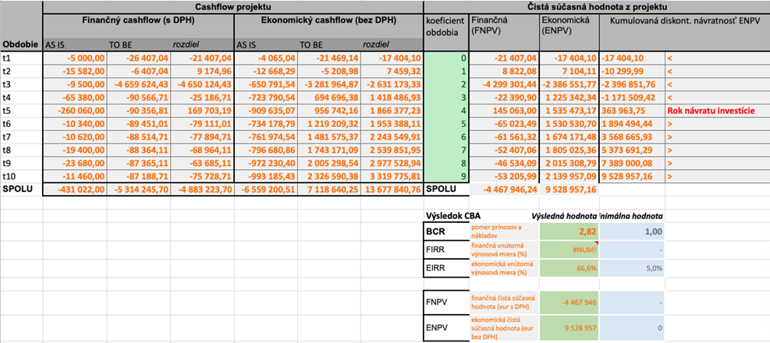Image resolution: width=770 pixels, height=343 pixels.
Task: Click the EIRR result value 66,6%
Action: (x=568, y=270)
